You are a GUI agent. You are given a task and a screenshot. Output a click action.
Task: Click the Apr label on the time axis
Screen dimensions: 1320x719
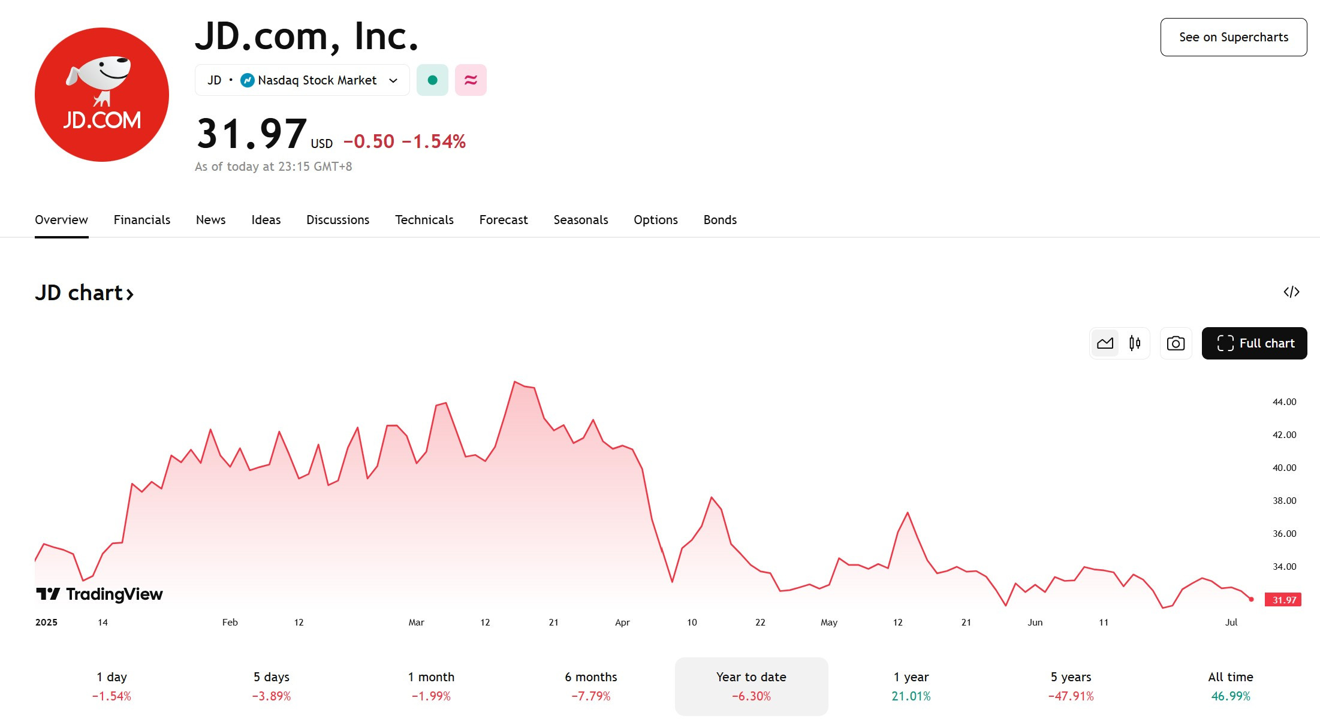(622, 623)
